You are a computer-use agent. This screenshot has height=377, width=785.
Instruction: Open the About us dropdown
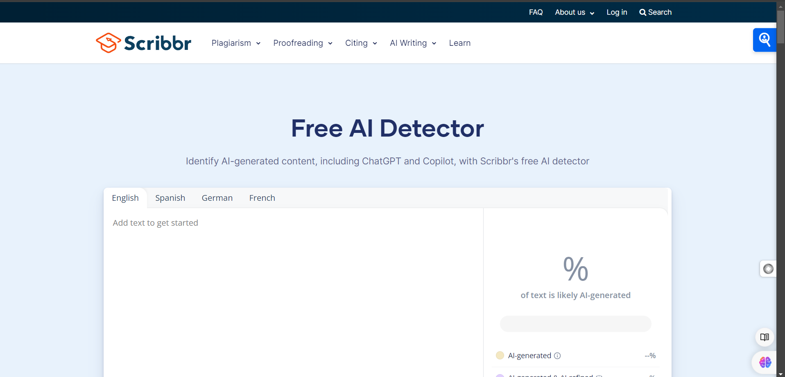(x=575, y=12)
